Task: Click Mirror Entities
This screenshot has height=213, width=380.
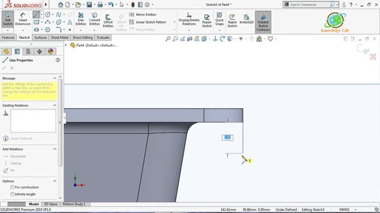Action: pyautogui.click(x=142, y=14)
